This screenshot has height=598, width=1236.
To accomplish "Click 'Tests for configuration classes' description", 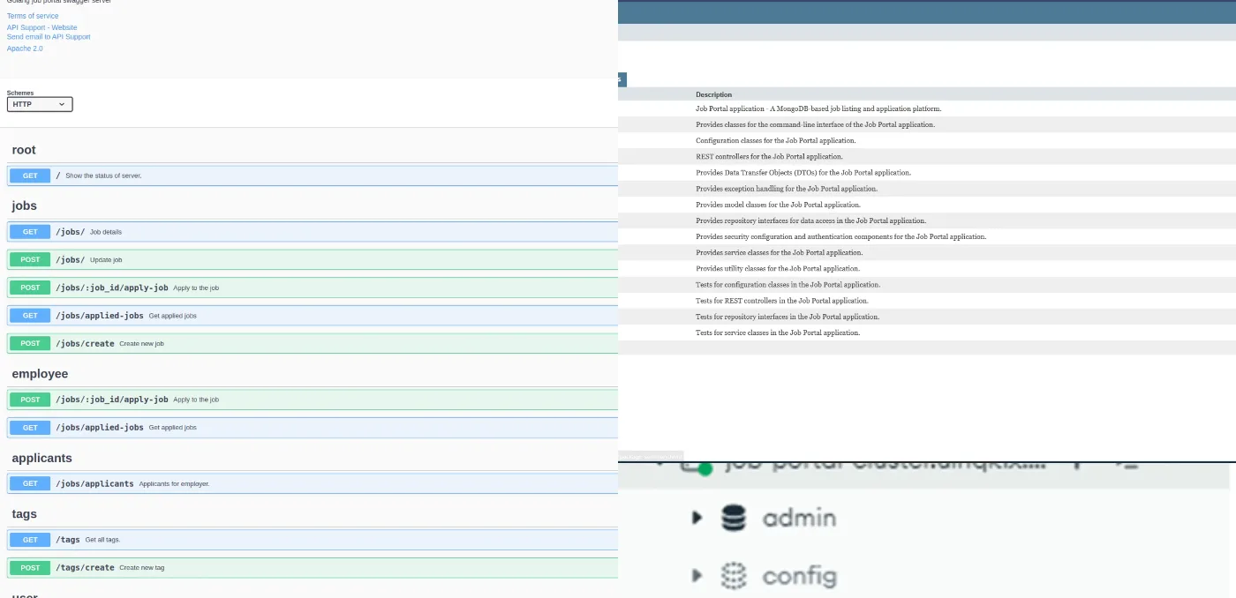I will (x=788, y=285).
